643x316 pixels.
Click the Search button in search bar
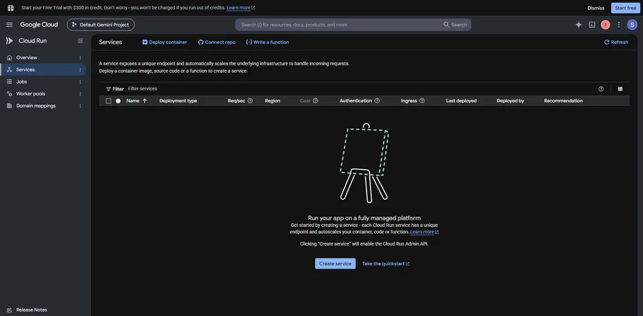point(455,24)
